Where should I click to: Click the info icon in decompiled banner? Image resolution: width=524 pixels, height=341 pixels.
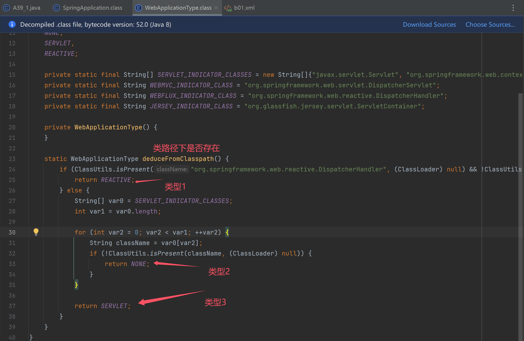point(12,24)
